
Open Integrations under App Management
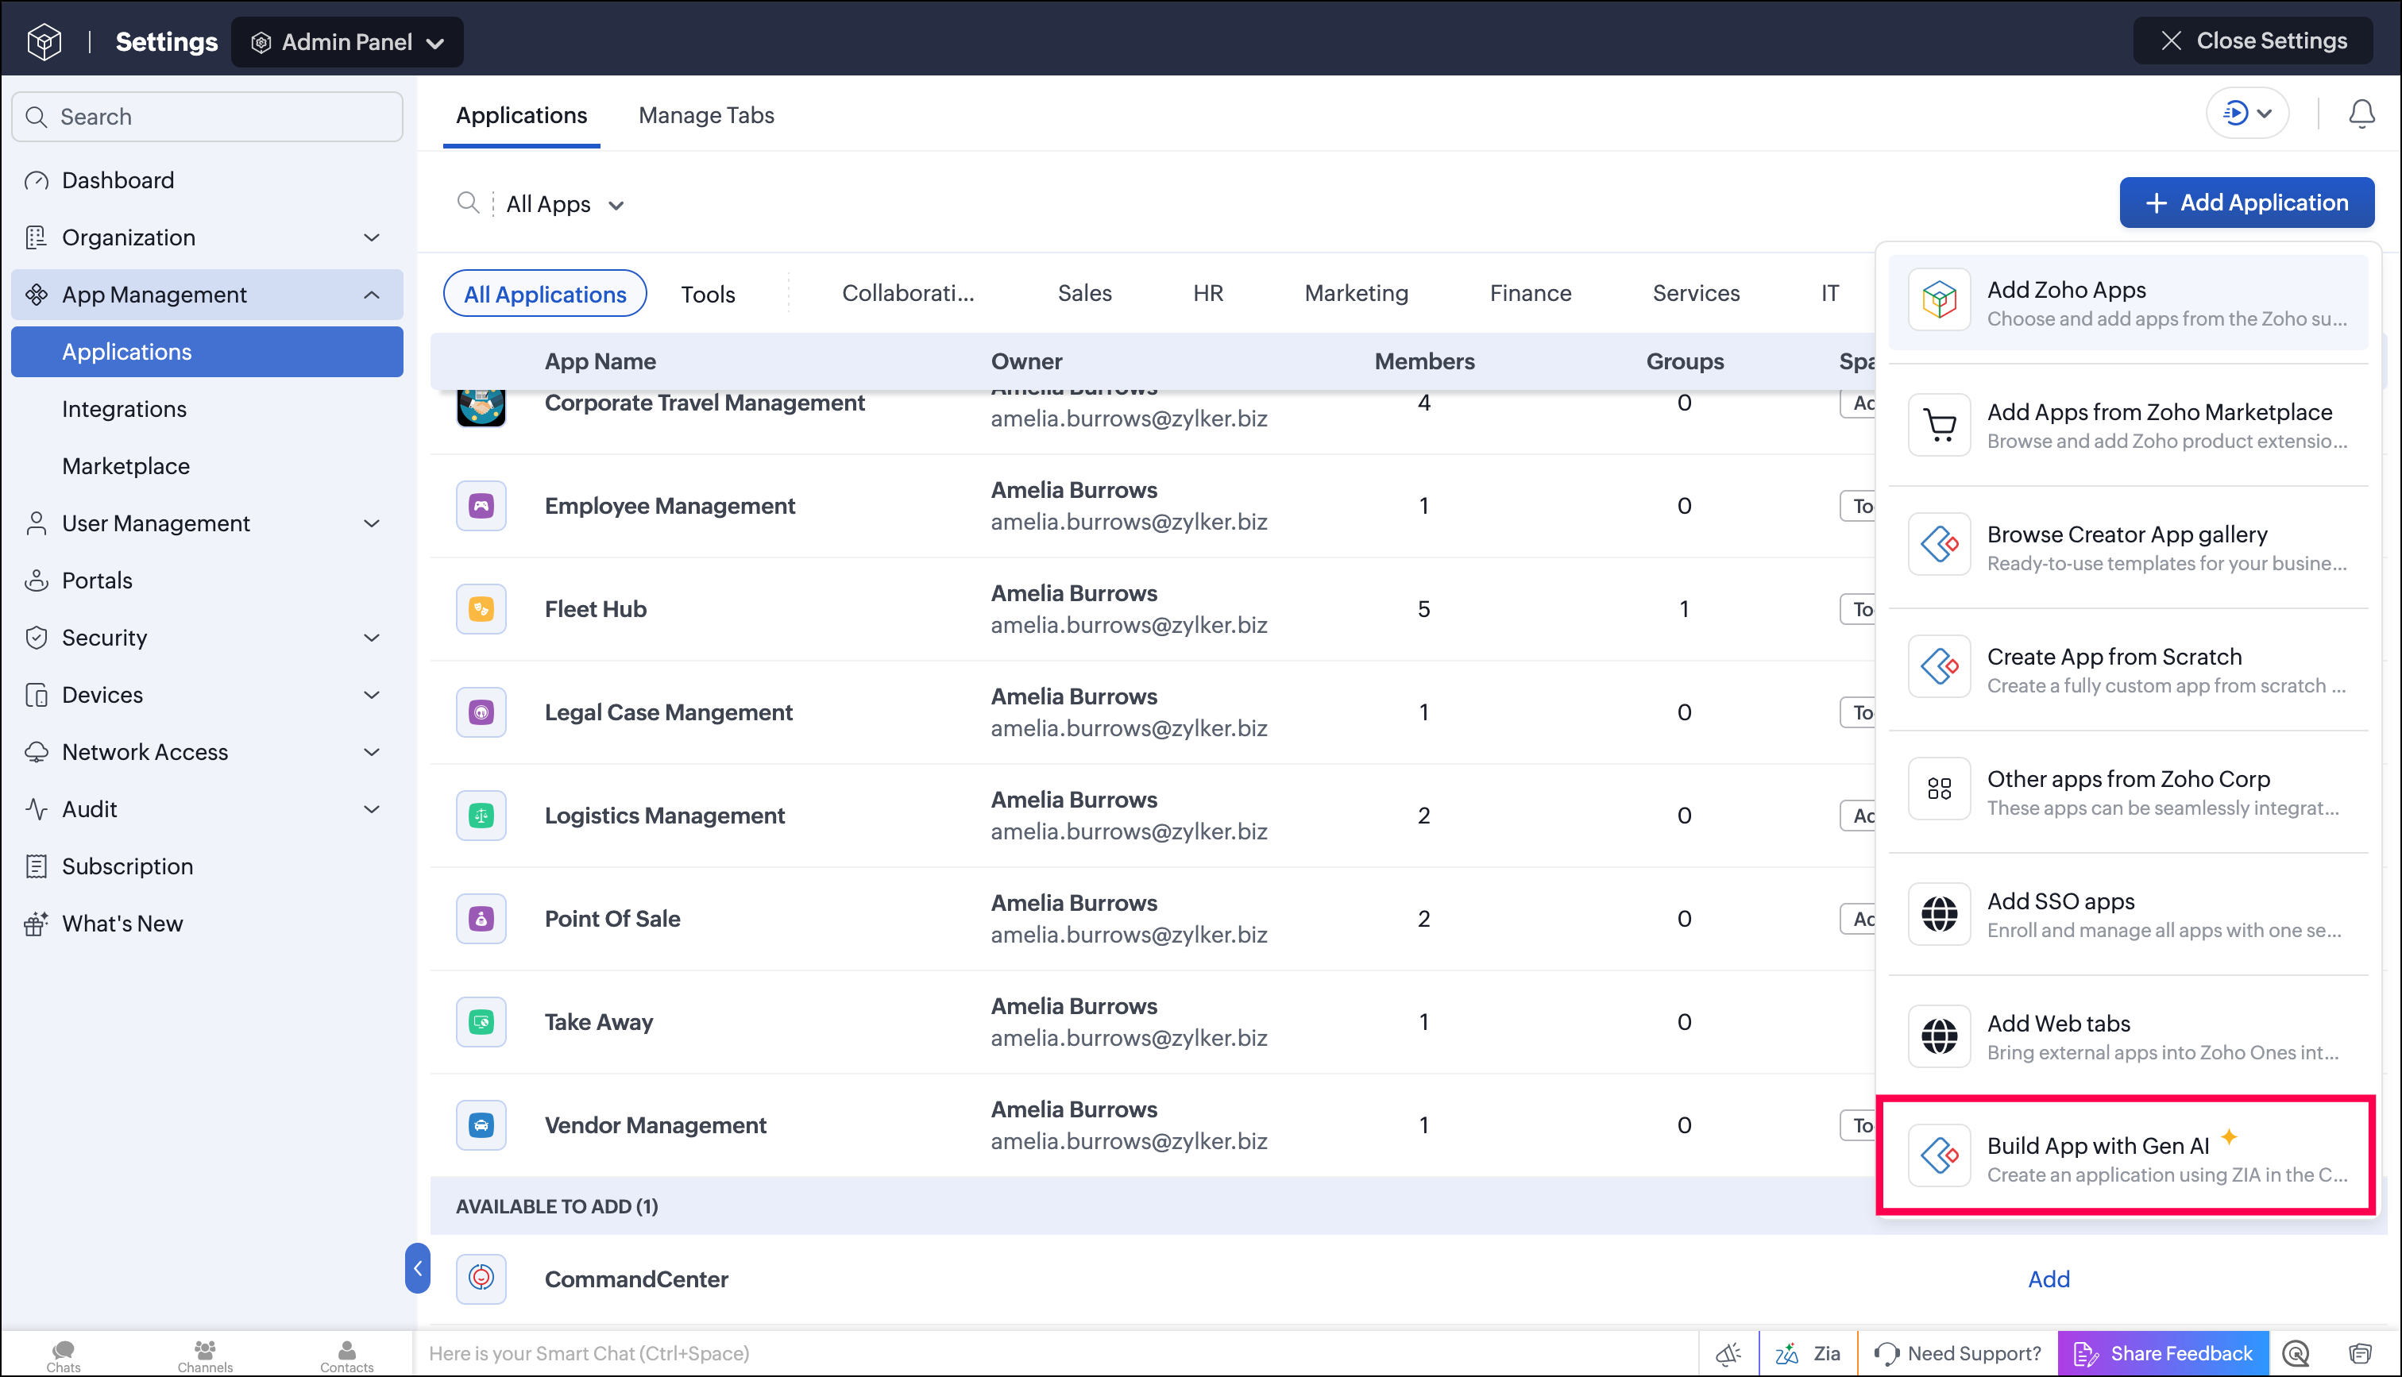[x=124, y=408]
